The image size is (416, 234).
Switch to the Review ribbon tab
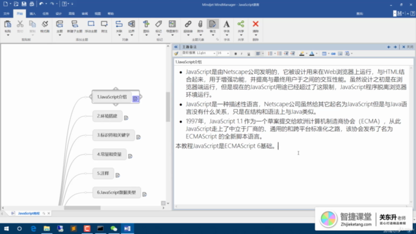(84, 14)
